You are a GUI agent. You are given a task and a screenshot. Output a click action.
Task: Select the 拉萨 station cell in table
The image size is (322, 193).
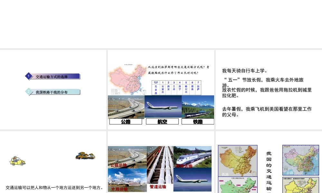pyautogui.click(x=198, y=90)
